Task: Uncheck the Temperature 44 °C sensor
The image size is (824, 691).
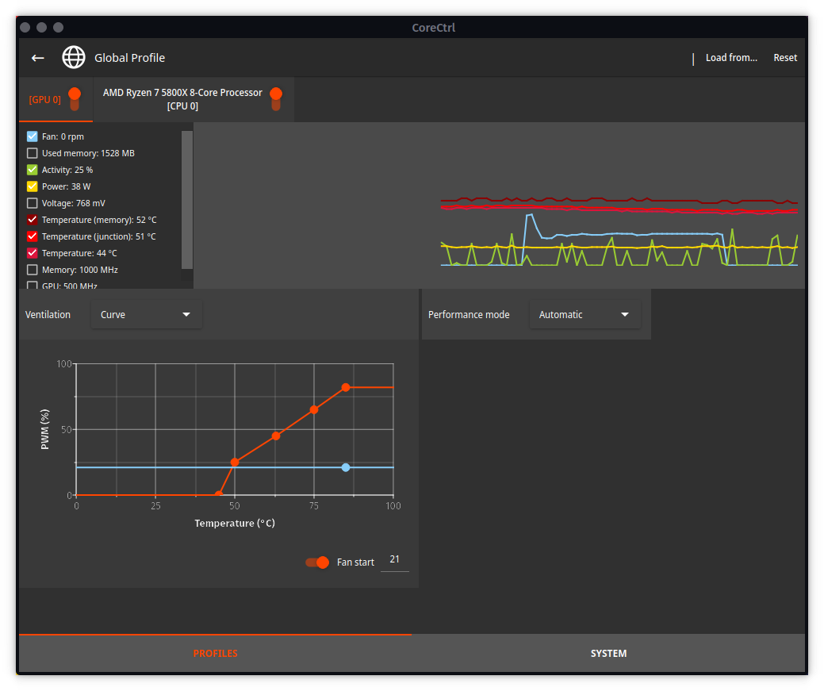Action: click(32, 253)
